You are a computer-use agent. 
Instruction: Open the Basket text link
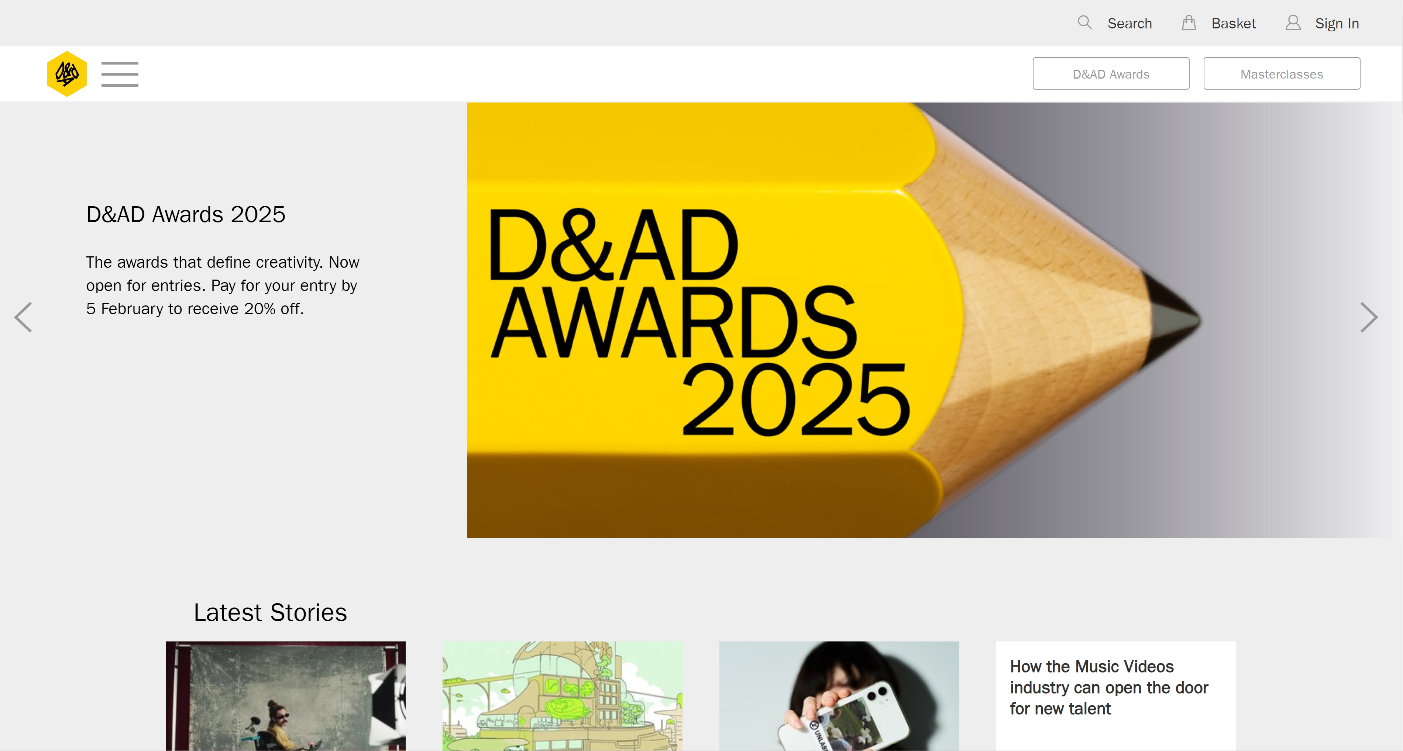coord(1233,23)
